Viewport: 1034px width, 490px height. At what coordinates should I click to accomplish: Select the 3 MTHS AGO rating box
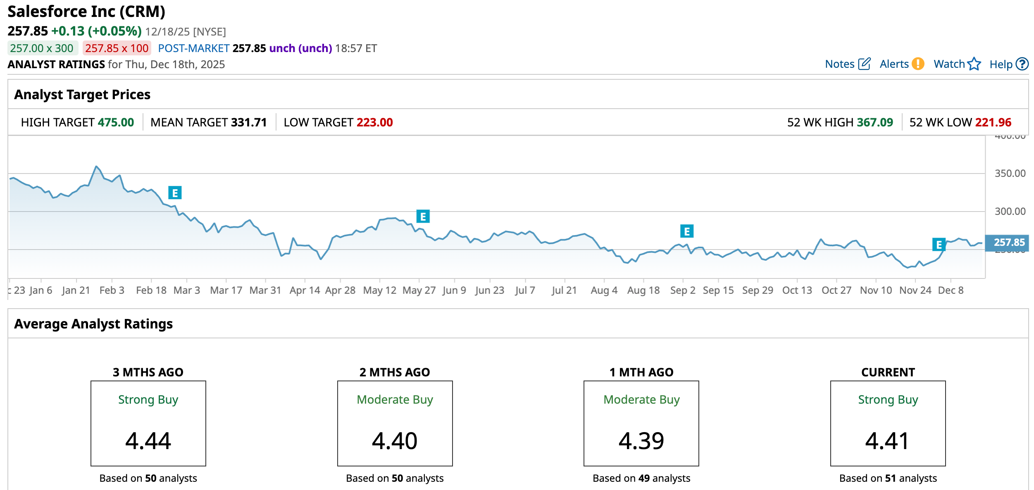pos(148,423)
